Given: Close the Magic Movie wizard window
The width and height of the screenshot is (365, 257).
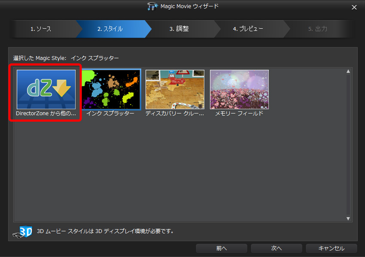Looking at the screenshot, I should pos(354,7).
